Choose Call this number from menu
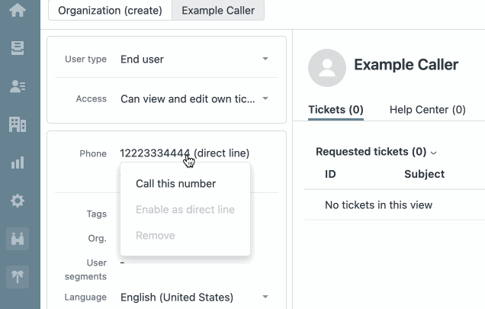 [x=175, y=183]
